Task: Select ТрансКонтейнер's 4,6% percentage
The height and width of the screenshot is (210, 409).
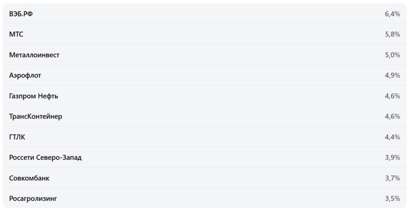Action: (x=392, y=117)
